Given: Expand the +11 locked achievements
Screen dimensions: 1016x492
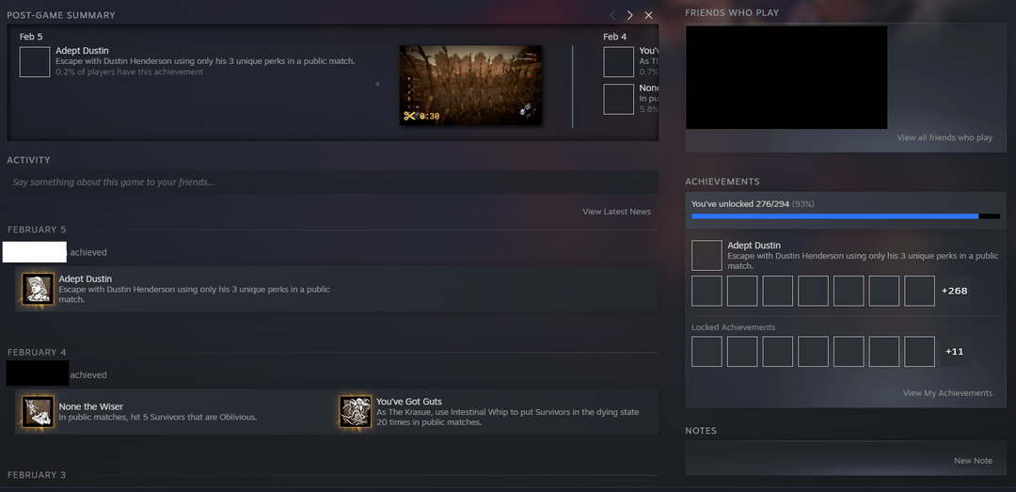Looking at the screenshot, I should coord(954,352).
